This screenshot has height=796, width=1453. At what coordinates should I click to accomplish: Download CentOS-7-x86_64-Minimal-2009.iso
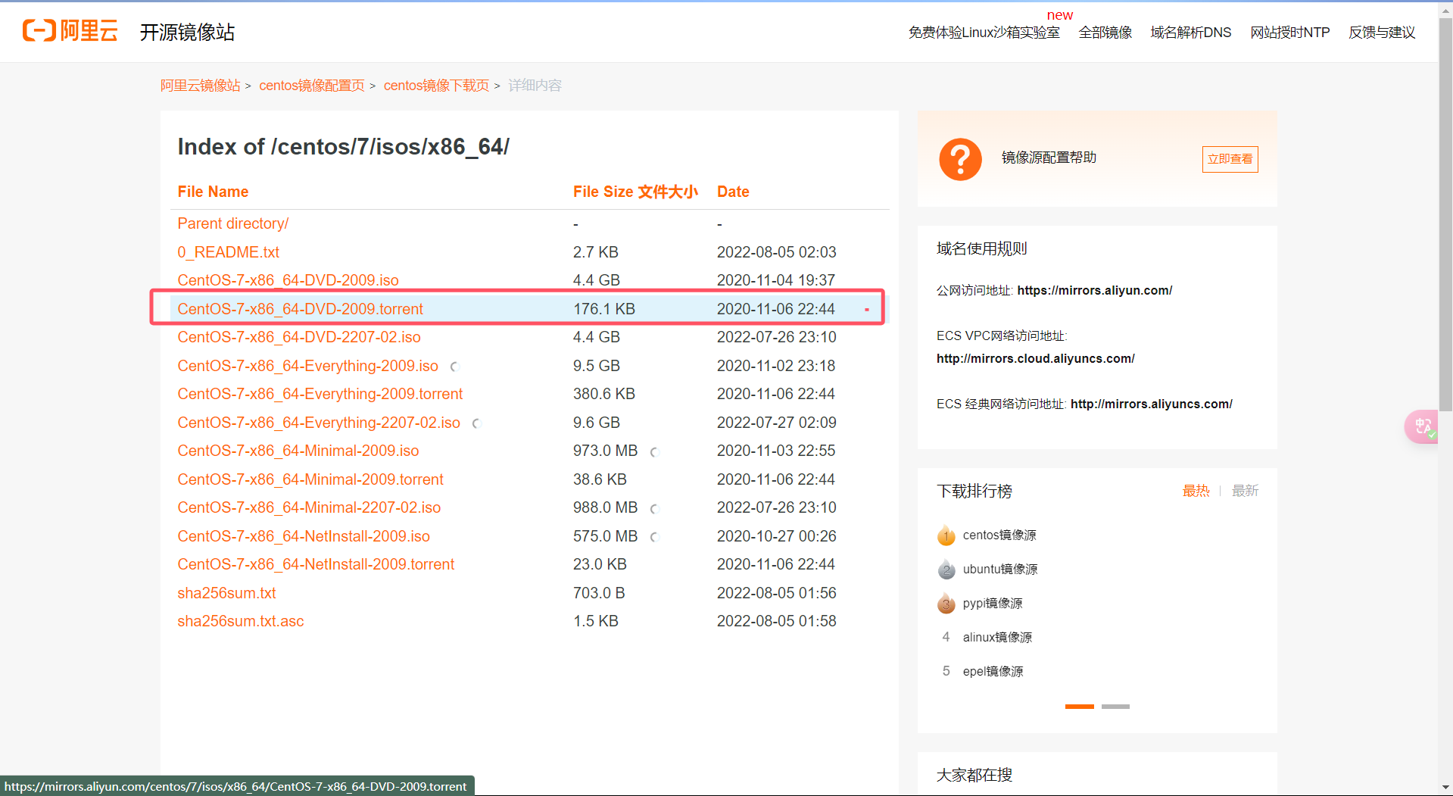coord(298,451)
